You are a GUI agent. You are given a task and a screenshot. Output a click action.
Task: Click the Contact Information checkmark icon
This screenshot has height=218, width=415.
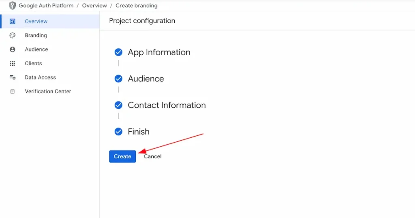coord(118,105)
